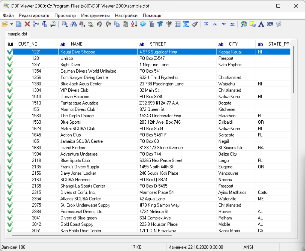
Task: Click the magnifier preview icon in toolbar
Action: pyautogui.click(x=53, y=24)
